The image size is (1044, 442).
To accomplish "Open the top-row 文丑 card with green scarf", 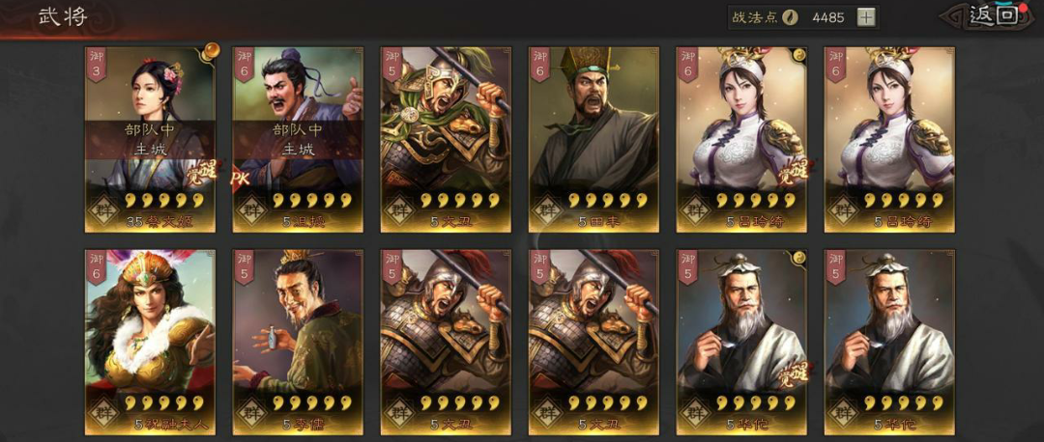I will (446, 140).
